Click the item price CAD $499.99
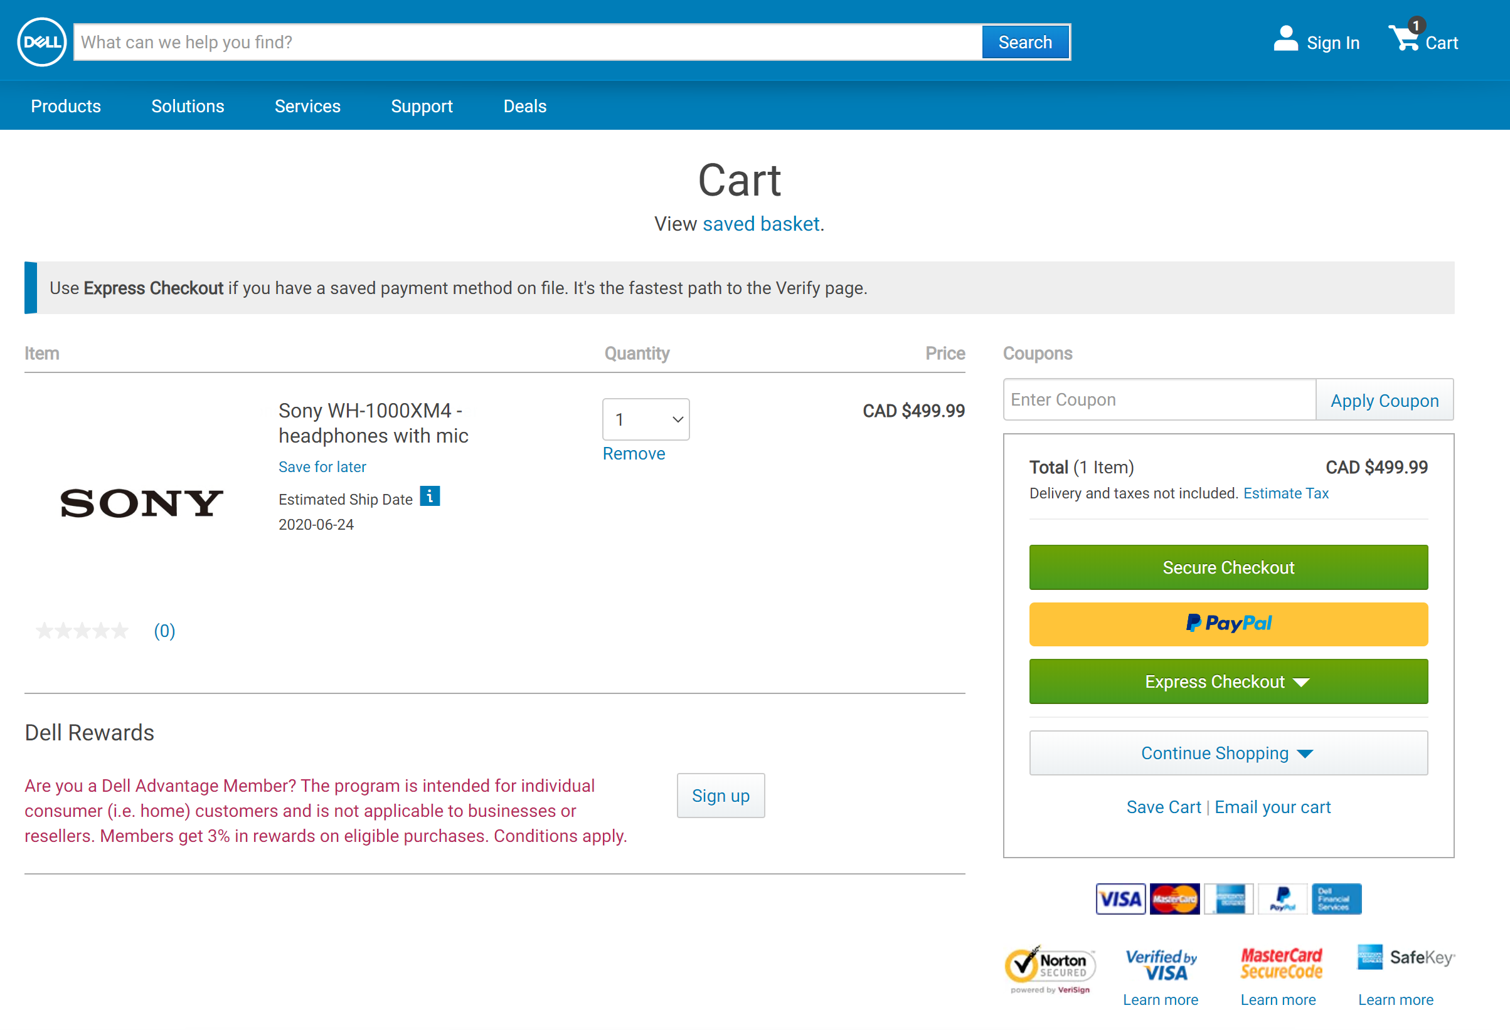 [x=913, y=411]
